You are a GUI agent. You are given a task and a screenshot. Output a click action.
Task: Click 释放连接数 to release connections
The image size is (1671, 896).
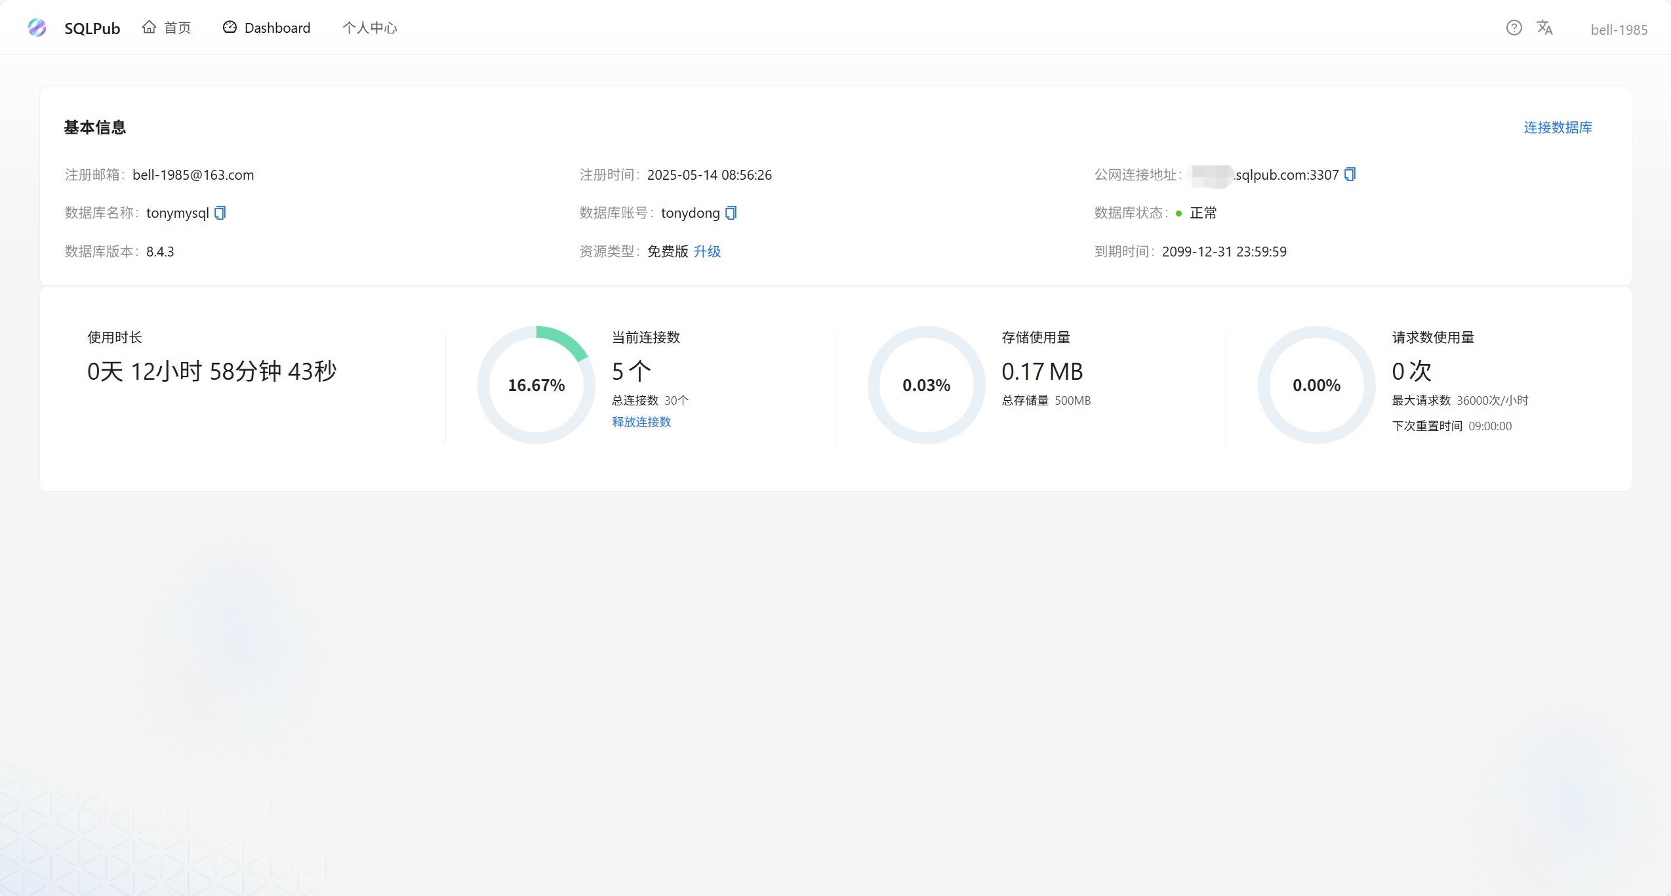641,422
